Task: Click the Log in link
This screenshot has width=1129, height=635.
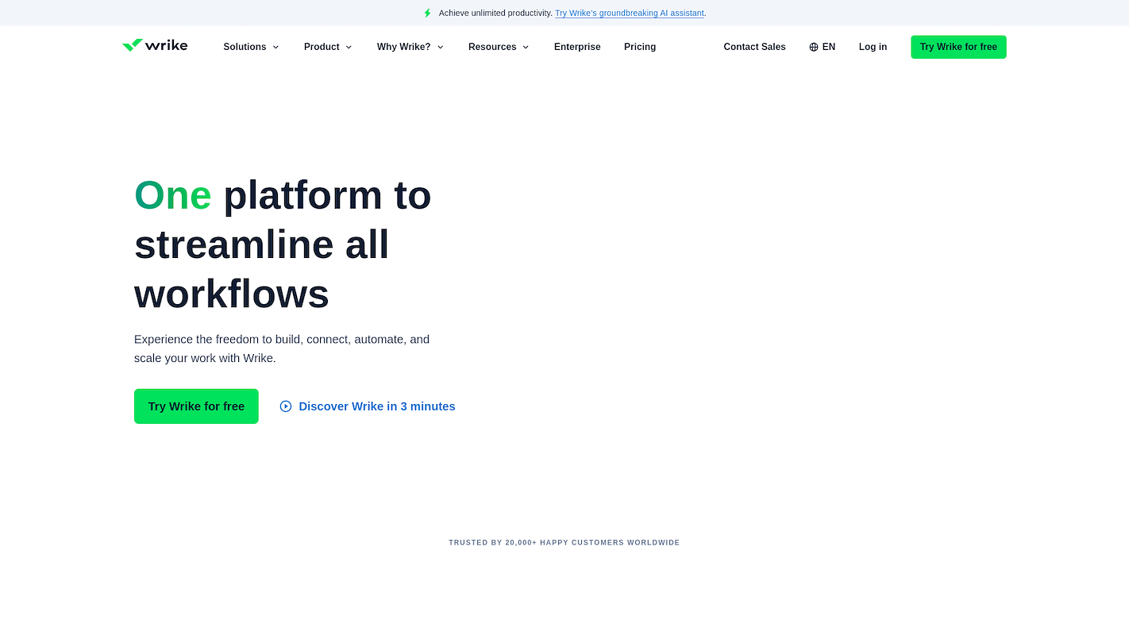Action: [873, 47]
